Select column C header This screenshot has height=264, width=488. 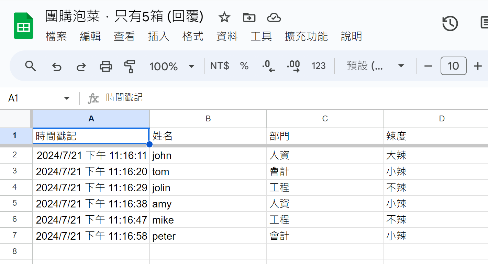[x=325, y=119]
